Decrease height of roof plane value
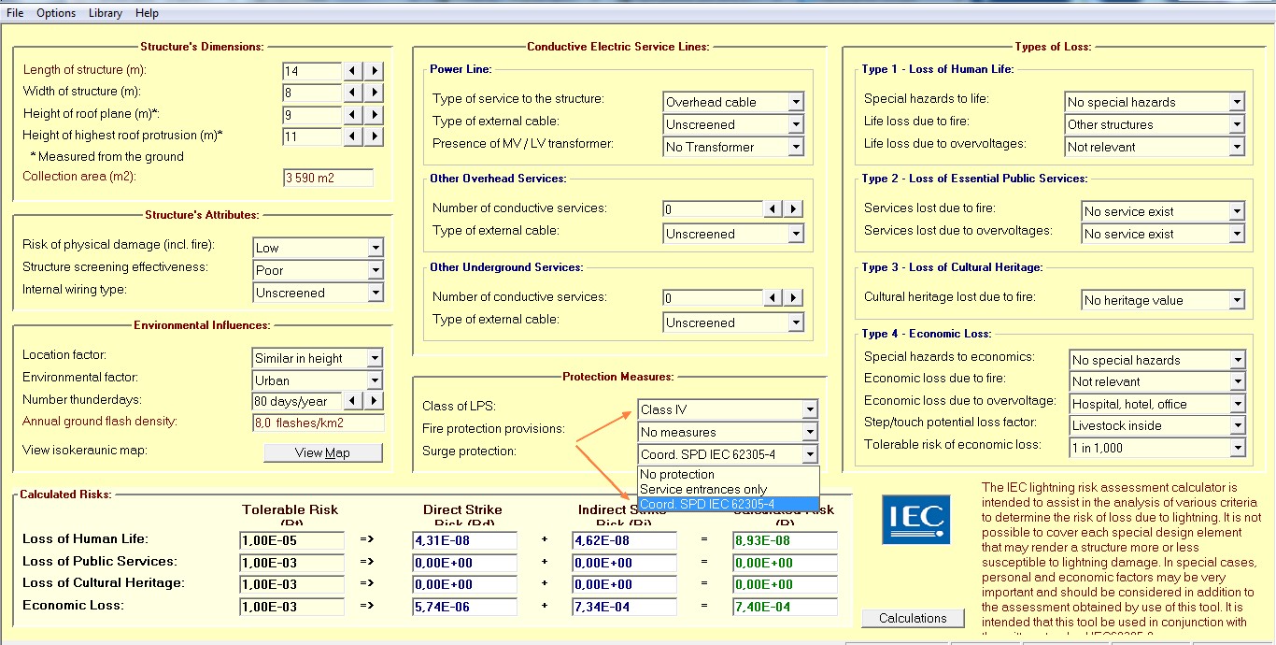 click(x=352, y=114)
